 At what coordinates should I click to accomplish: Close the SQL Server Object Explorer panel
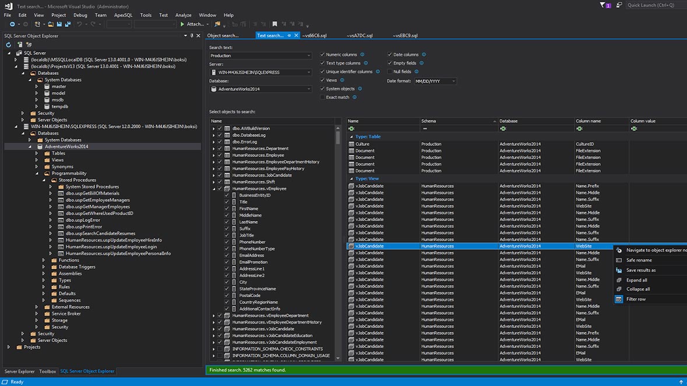coord(198,36)
